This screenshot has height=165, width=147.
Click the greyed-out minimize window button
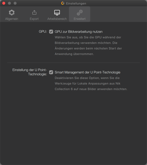(x=9, y=3)
